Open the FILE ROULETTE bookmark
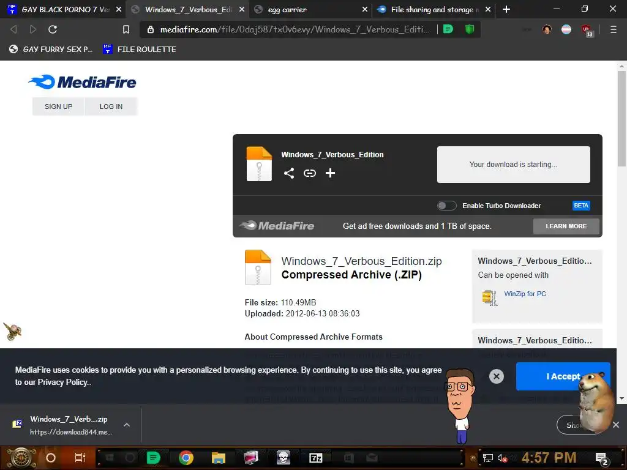The image size is (627, 470). (x=140, y=49)
